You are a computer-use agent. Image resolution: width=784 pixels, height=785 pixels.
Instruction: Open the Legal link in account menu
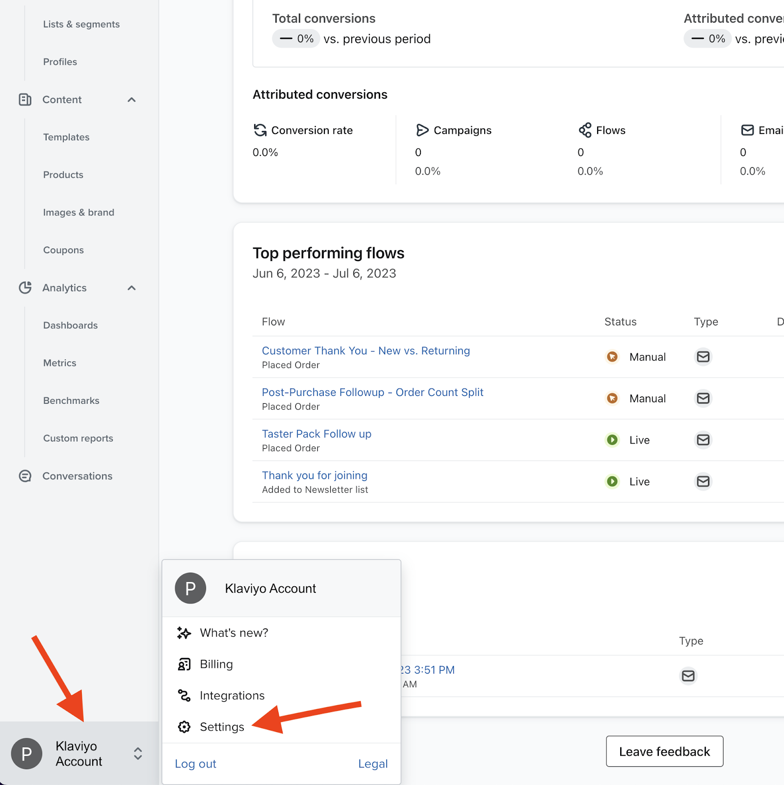373,764
